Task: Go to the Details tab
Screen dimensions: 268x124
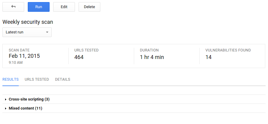Action: pyautogui.click(x=63, y=79)
